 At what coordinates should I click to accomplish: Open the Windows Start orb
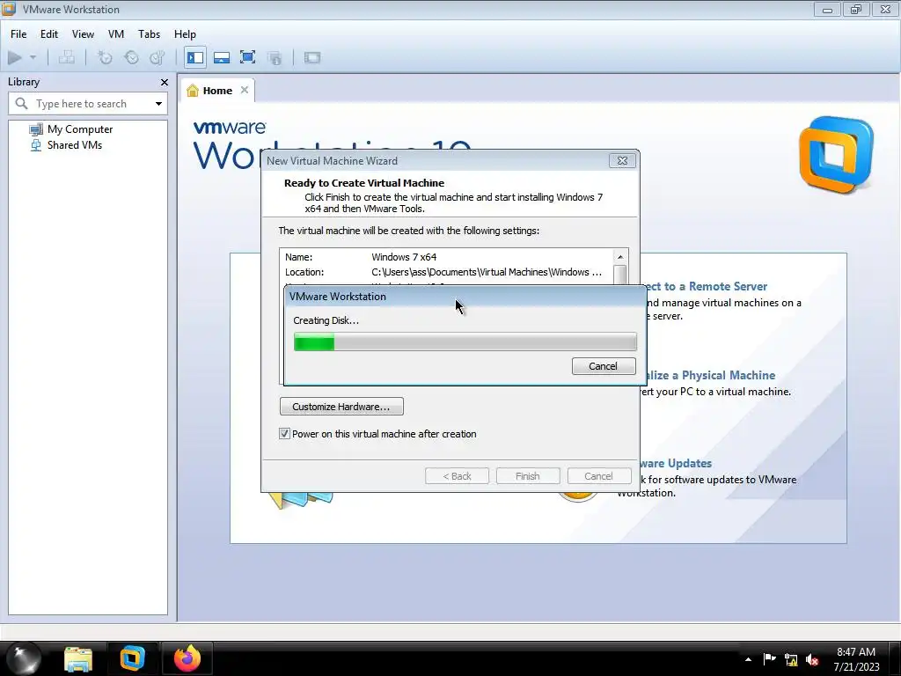(x=24, y=658)
